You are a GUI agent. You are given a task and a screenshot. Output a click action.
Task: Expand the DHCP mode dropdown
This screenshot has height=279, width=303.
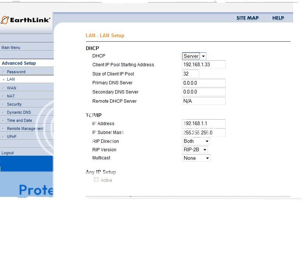tap(194, 56)
